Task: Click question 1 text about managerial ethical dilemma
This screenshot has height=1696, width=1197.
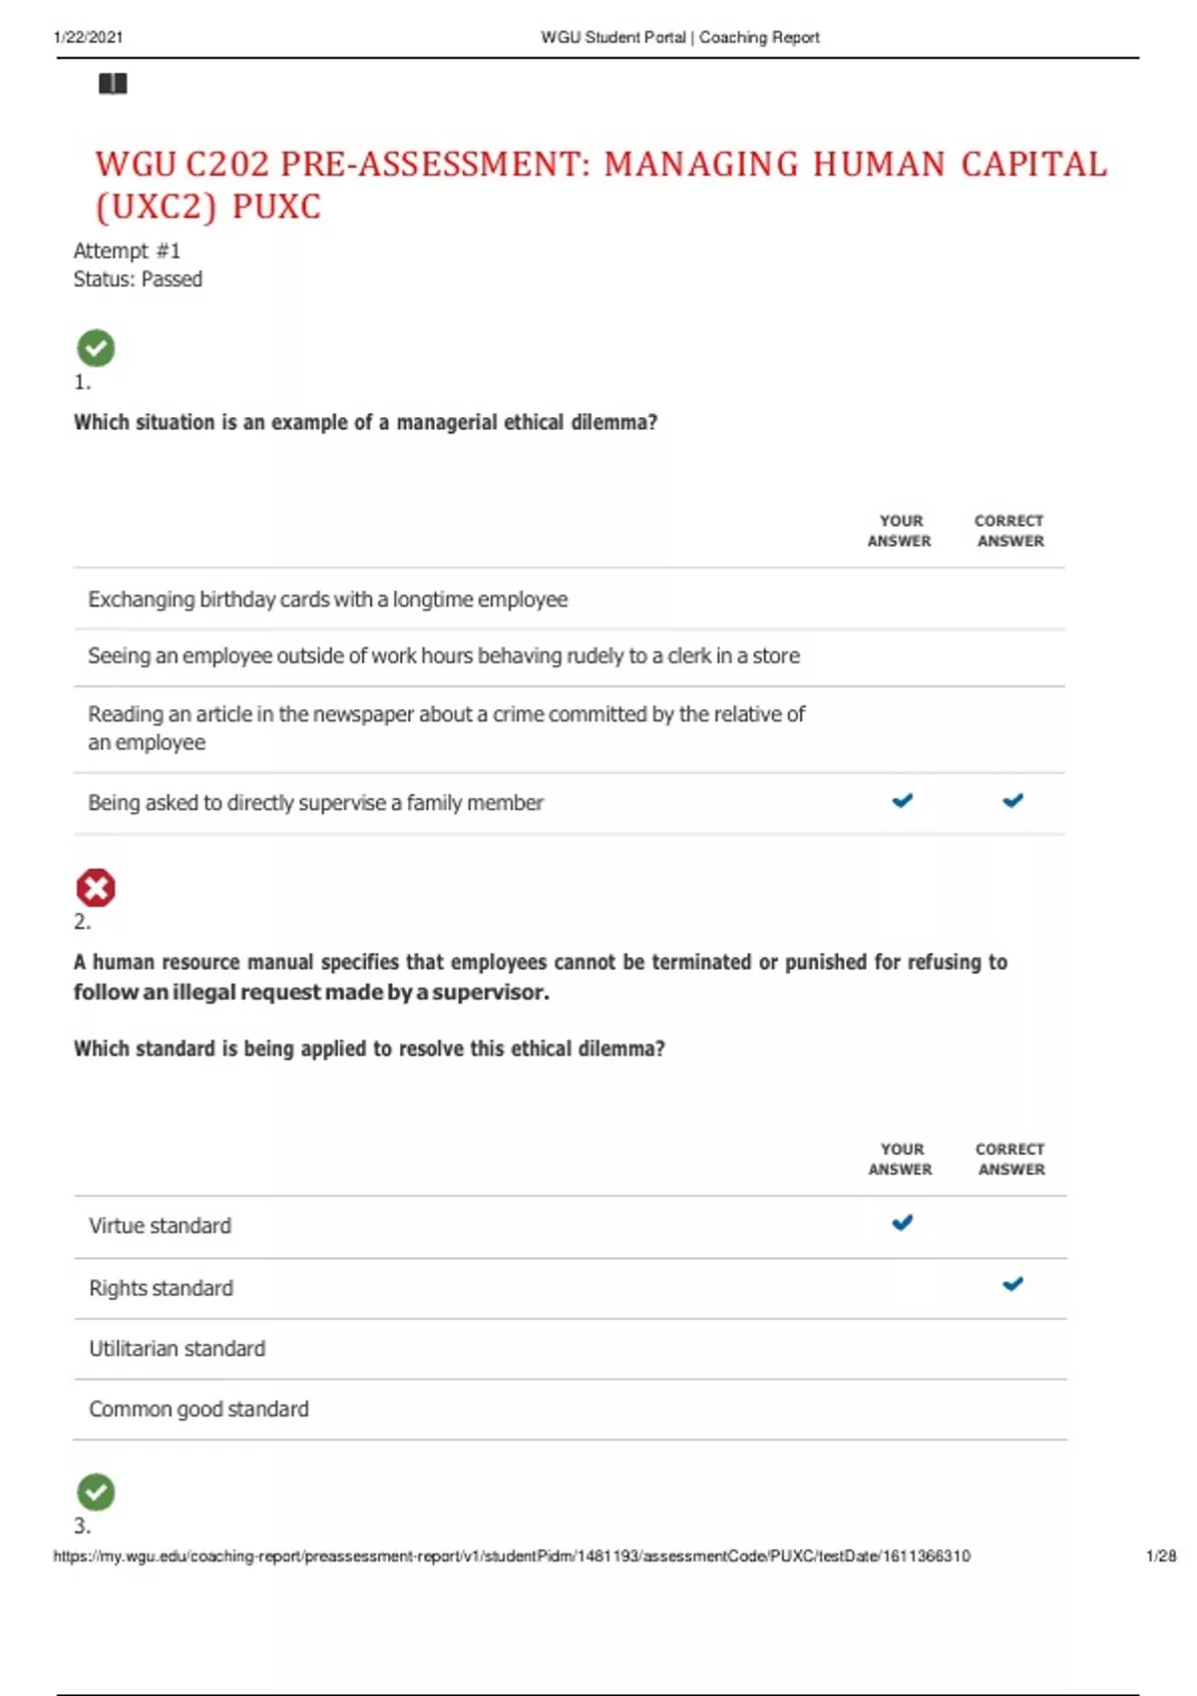Action: click(x=365, y=423)
